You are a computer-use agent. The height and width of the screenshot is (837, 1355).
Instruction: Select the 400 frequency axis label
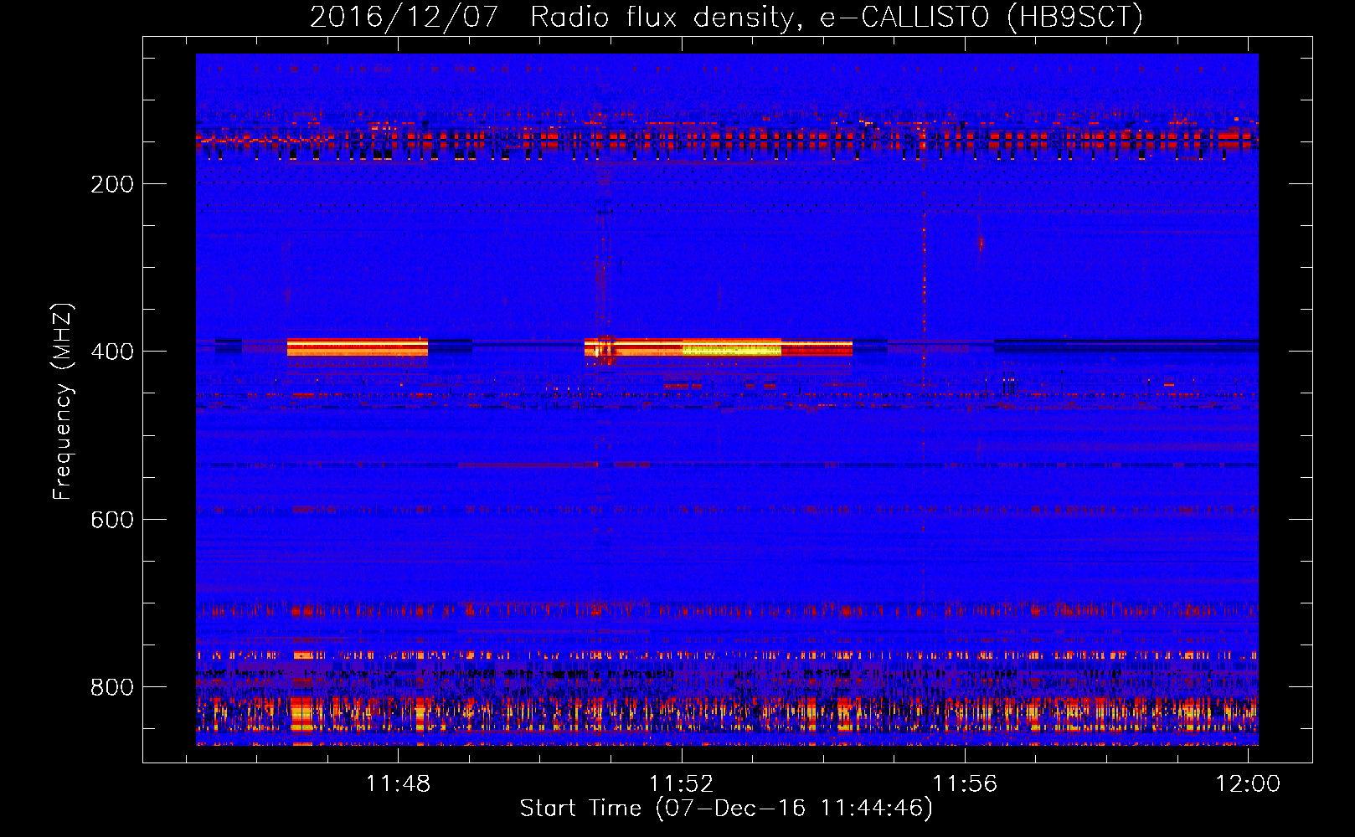(x=111, y=352)
